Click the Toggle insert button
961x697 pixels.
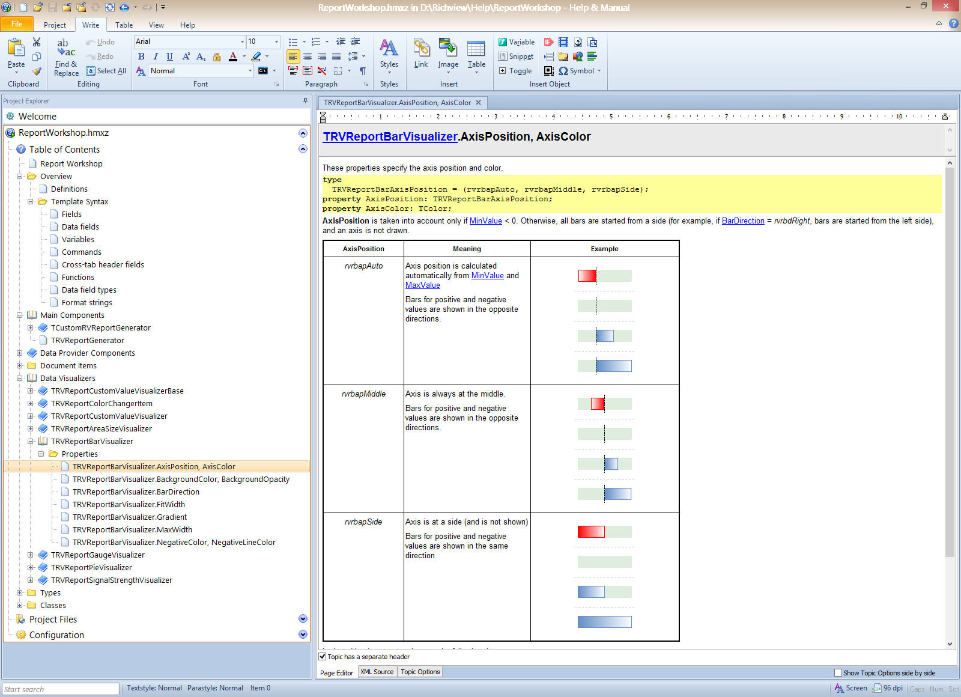(x=515, y=71)
